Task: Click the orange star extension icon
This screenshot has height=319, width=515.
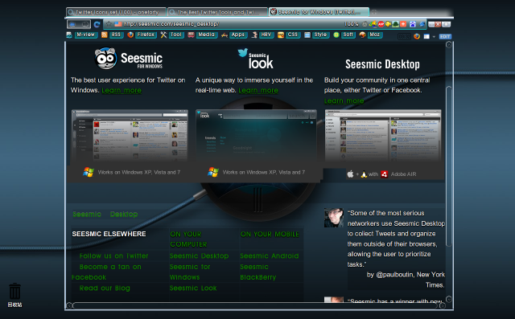Action: click(403, 24)
